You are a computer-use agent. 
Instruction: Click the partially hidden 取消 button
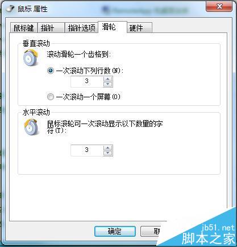(151, 231)
